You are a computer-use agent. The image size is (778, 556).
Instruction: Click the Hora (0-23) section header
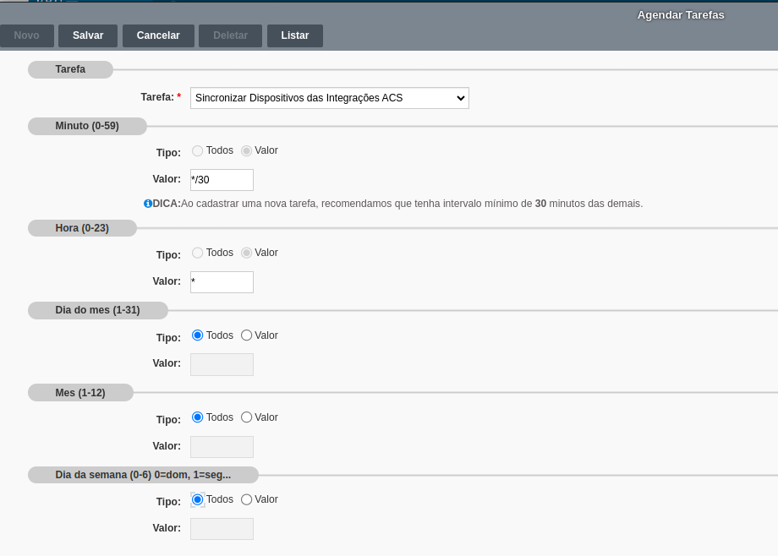[x=82, y=228]
